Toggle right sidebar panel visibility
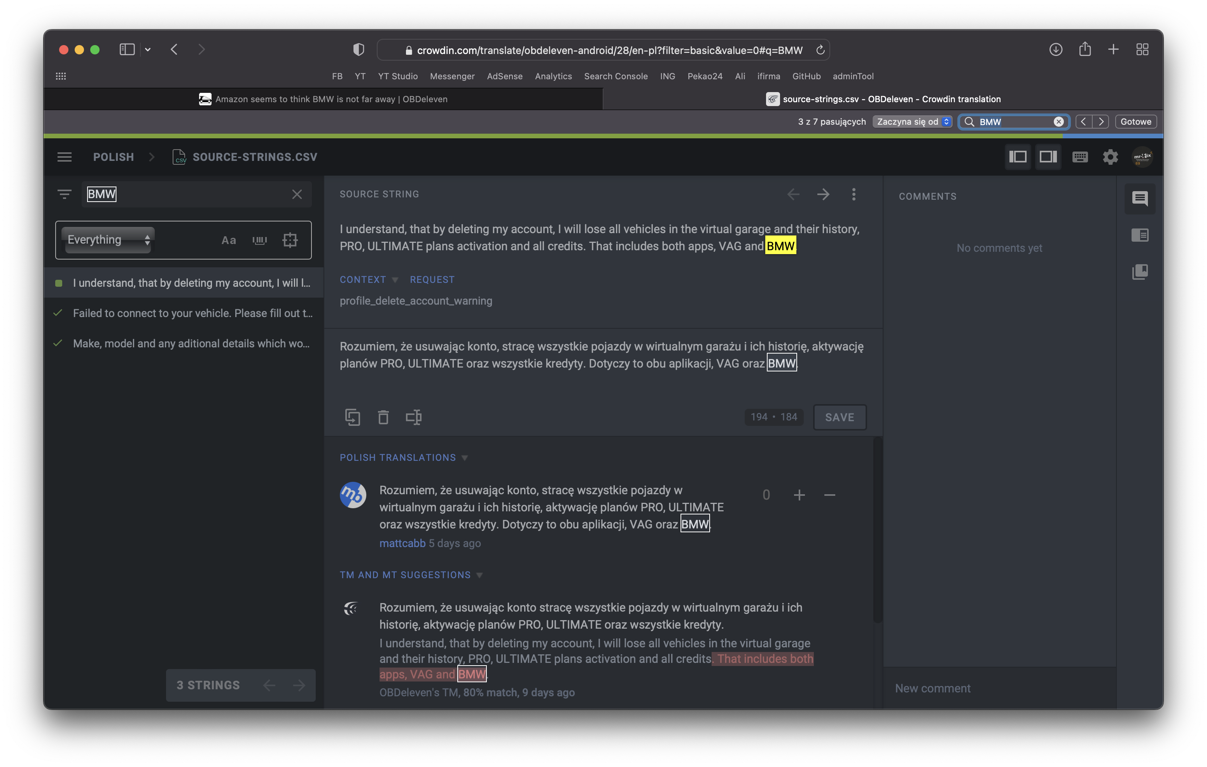Image resolution: width=1207 pixels, height=767 pixels. point(1048,157)
